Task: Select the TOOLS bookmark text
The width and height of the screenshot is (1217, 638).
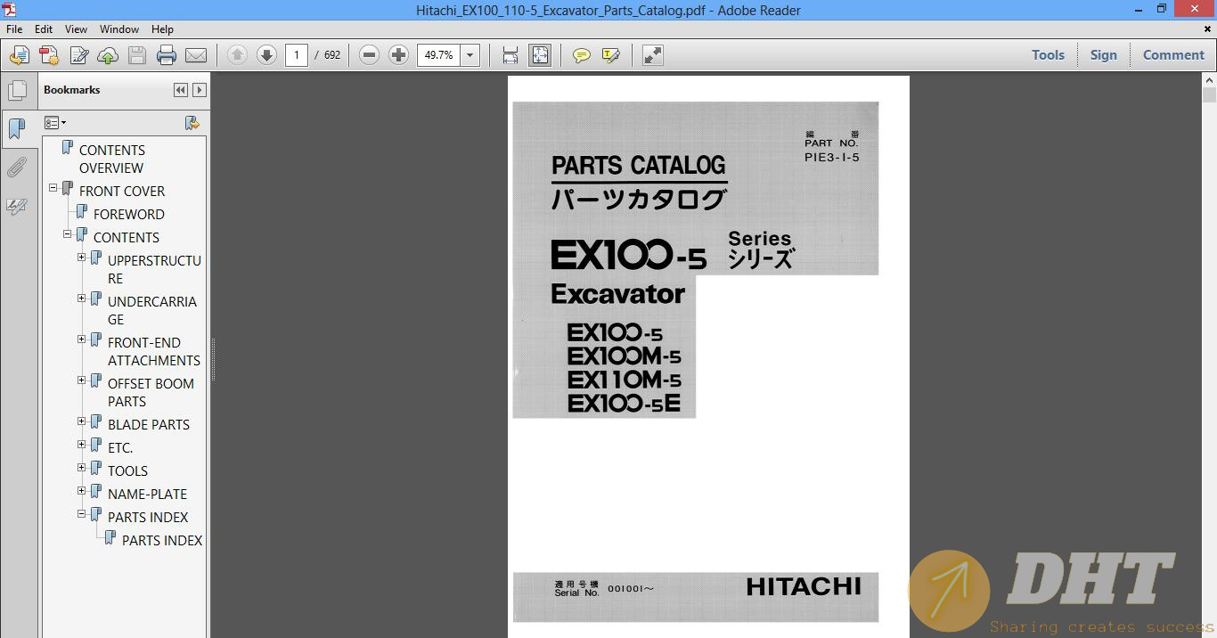Action: point(127,470)
